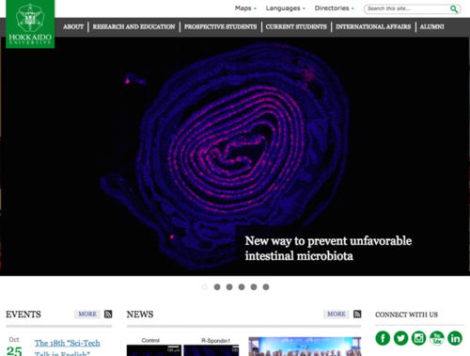Image resolution: width=470 pixels, height=356 pixels.
Task: Expand the Languages dropdown
Action: click(x=286, y=8)
